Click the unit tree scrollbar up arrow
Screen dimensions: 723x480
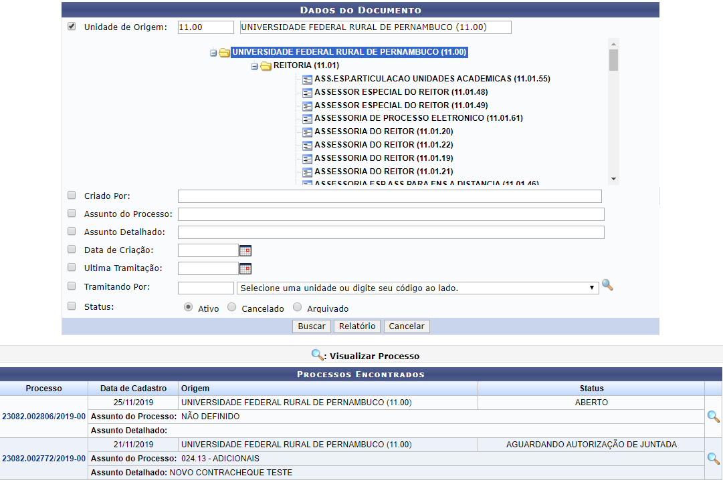tap(613, 43)
